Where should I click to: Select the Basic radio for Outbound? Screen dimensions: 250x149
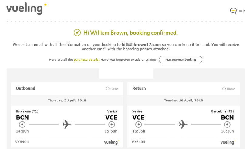(108, 89)
